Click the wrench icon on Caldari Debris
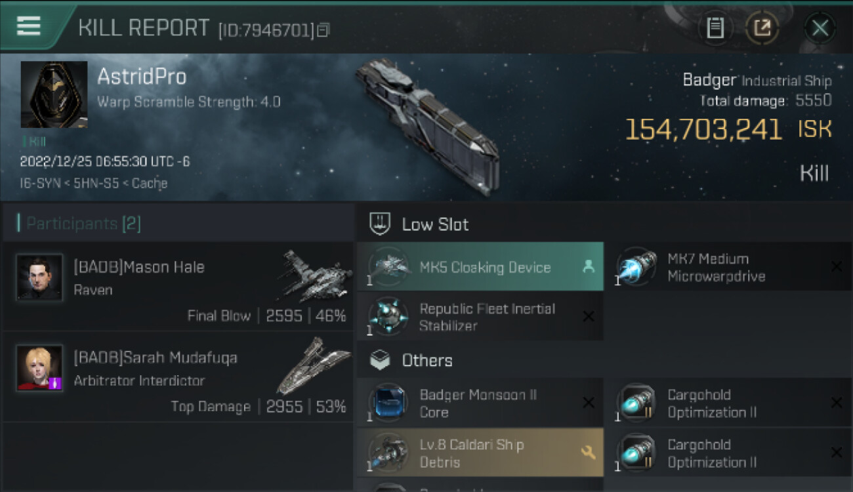Viewport: 853px width, 492px height. (x=587, y=452)
